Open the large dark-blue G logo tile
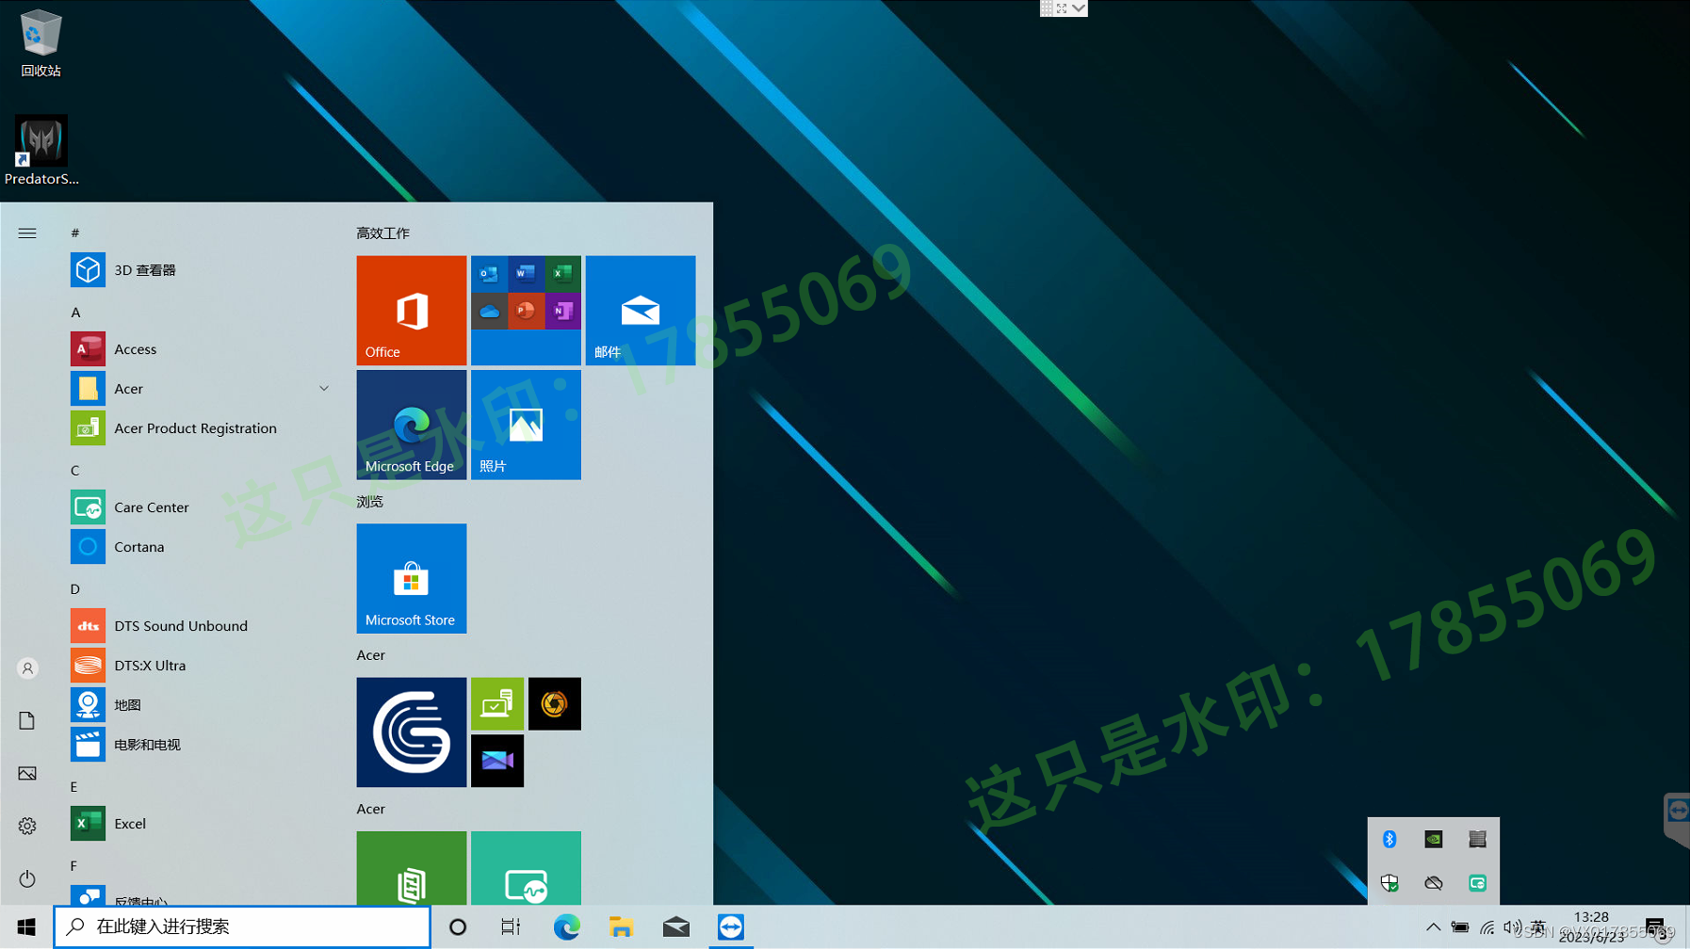 tap(412, 732)
